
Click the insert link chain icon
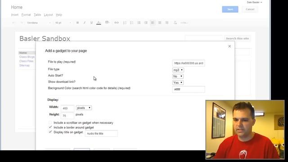117,22
